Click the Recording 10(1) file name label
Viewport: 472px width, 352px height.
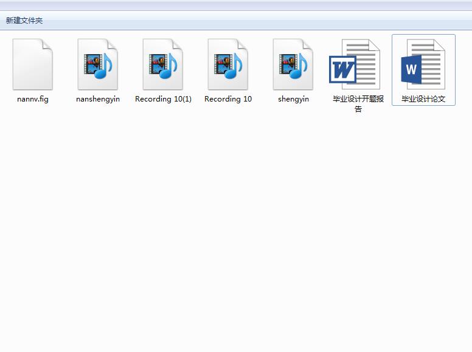click(163, 99)
